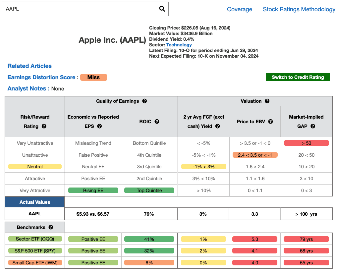Click QQQ's Positive EE cell
Screen dimensions: 337x271
(x=93, y=239)
